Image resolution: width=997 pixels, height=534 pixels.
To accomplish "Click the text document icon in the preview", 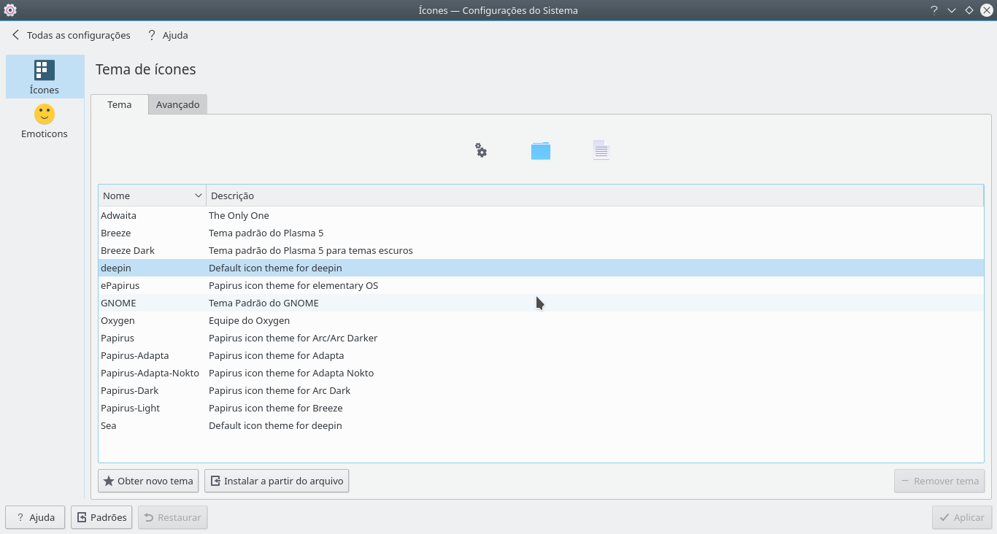I will point(601,150).
